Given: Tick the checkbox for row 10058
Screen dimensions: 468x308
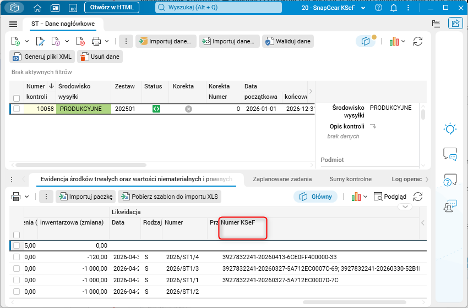Looking at the screenshot, I should pyautogui.click(x=17, y=109).
